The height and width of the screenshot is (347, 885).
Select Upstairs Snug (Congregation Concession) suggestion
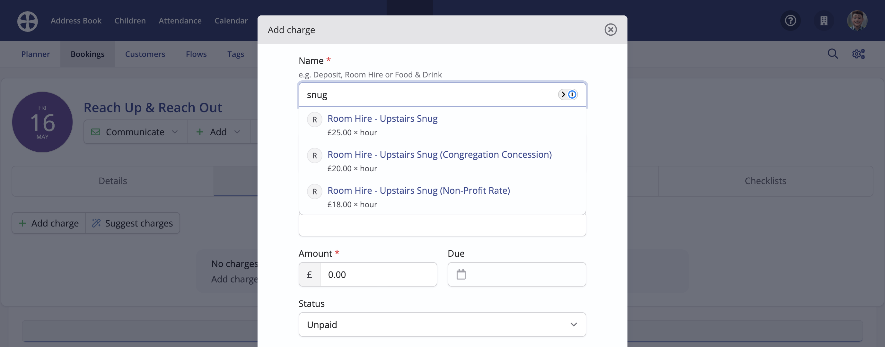(x=442, y=161)
